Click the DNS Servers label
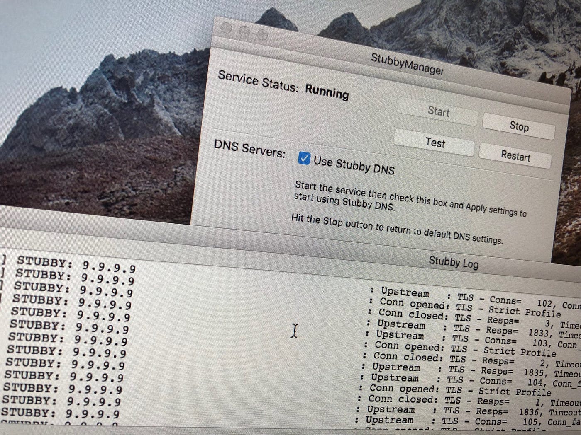Viewport: 581px width, 435px height. (250, 148)
